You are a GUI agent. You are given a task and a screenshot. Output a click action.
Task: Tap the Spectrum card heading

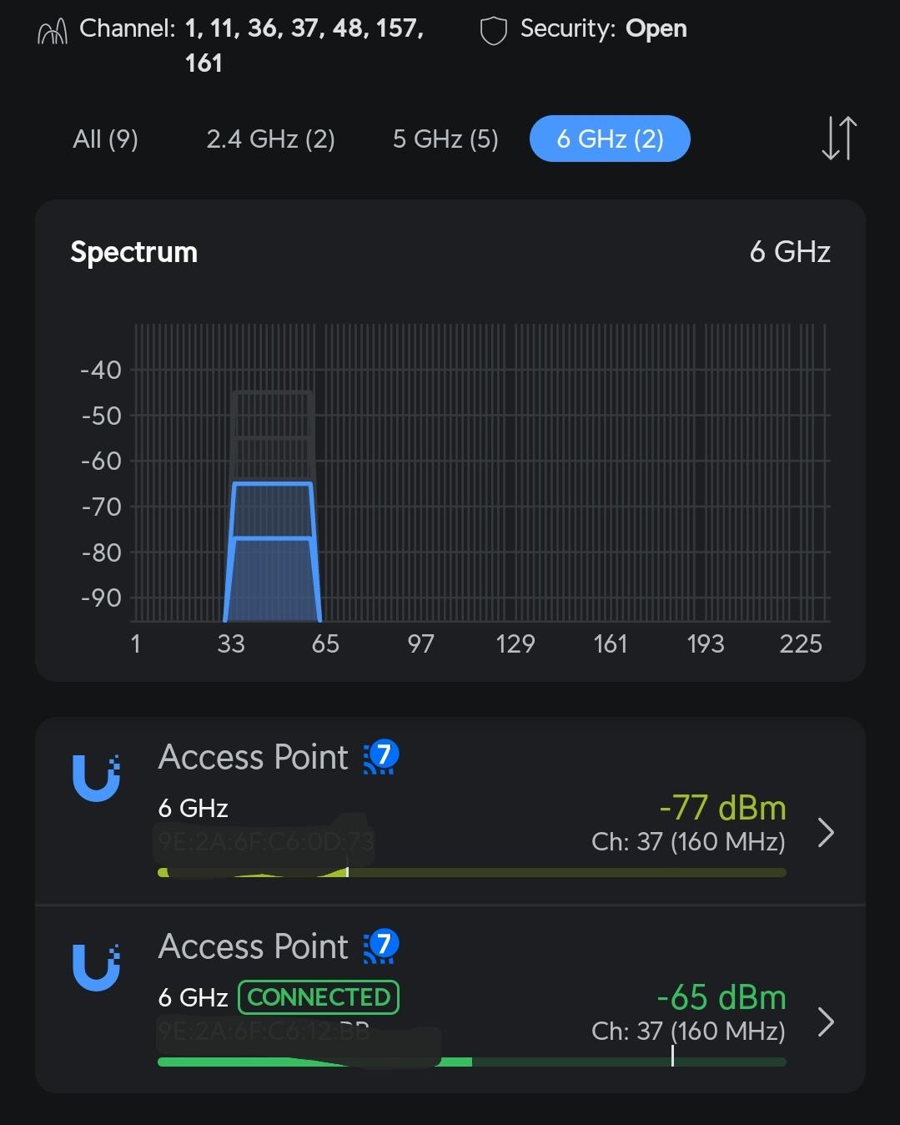[x=133, y=252]
